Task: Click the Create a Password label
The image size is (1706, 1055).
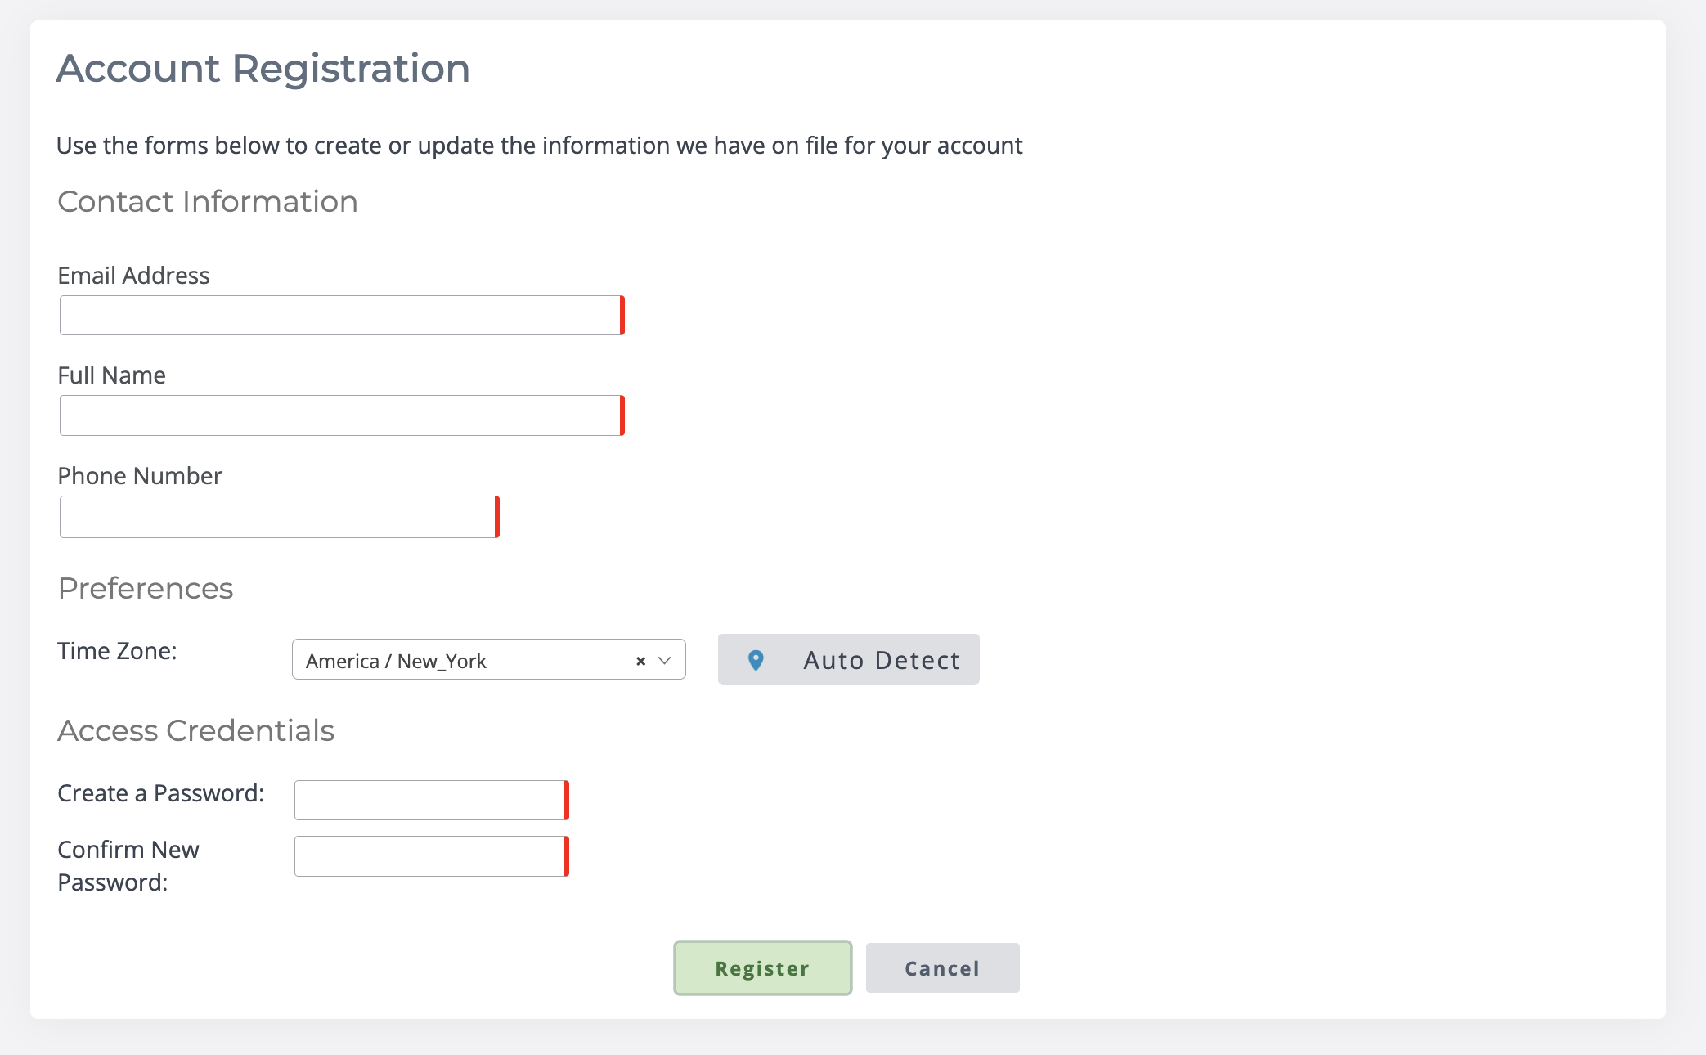Action: (x=161, y=793)
